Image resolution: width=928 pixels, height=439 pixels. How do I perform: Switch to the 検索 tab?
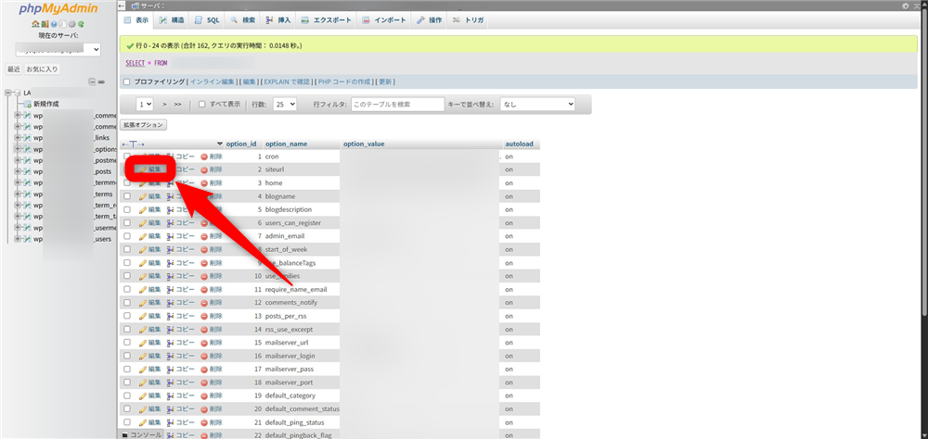(x=242, y=20)
